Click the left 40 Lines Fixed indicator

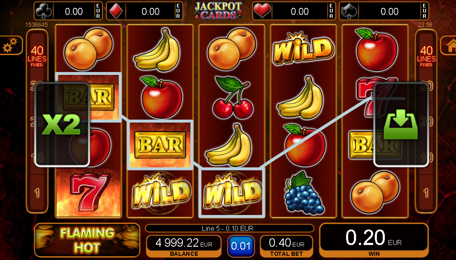[x=37, y=56]
